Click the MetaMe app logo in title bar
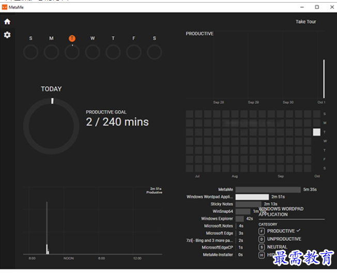The image size is (337, 274). click(x=5, y=7)
